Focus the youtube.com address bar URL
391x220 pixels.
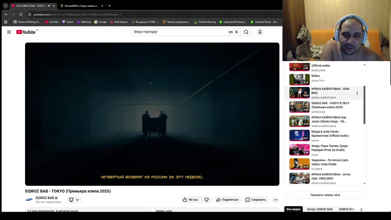tap(78, 14)
